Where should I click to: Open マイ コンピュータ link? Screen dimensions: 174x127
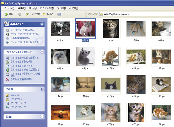18,103
